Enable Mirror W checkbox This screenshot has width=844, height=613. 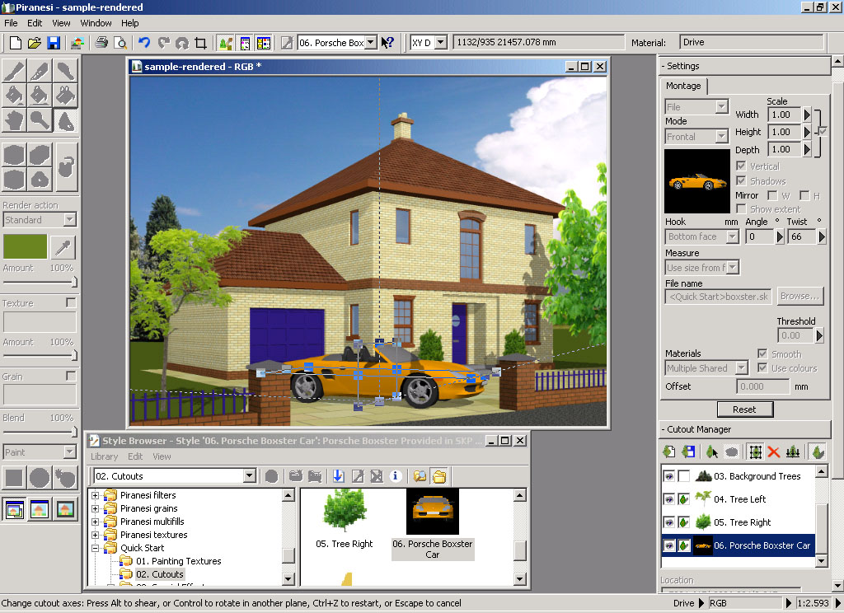pos(772,194)
